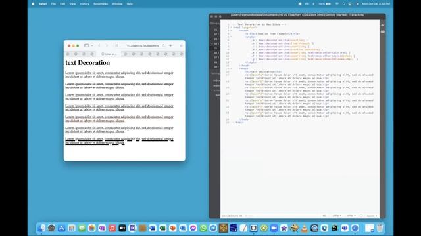Select the 'Lines on...' Safari tab
Image resolution: width=421 pixels, height=236 pixels.
[x=109, y=54]
